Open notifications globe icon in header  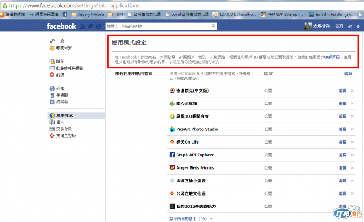click(99, 26)
